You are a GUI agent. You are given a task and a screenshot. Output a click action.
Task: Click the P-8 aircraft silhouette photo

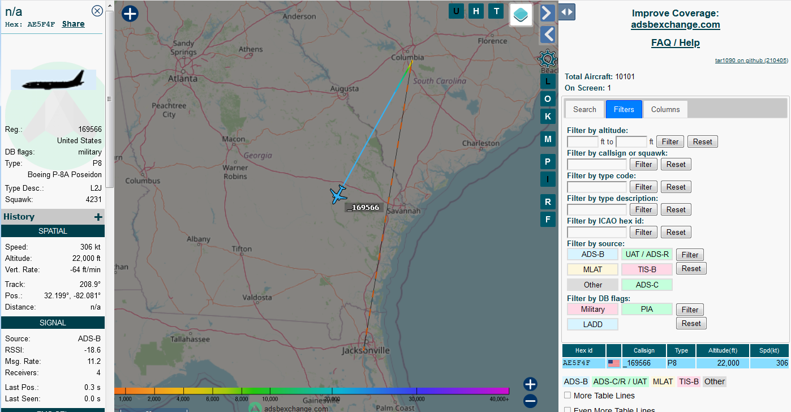(53, 80)
